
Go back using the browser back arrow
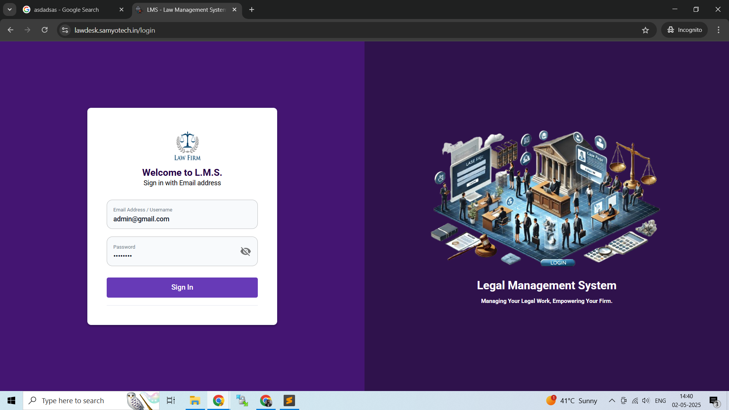pos(10,30)
